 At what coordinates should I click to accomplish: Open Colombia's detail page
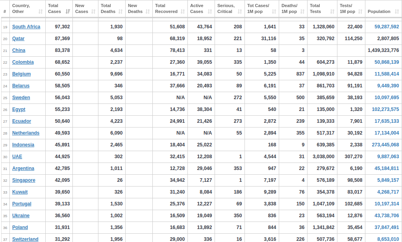coord(23,62)
